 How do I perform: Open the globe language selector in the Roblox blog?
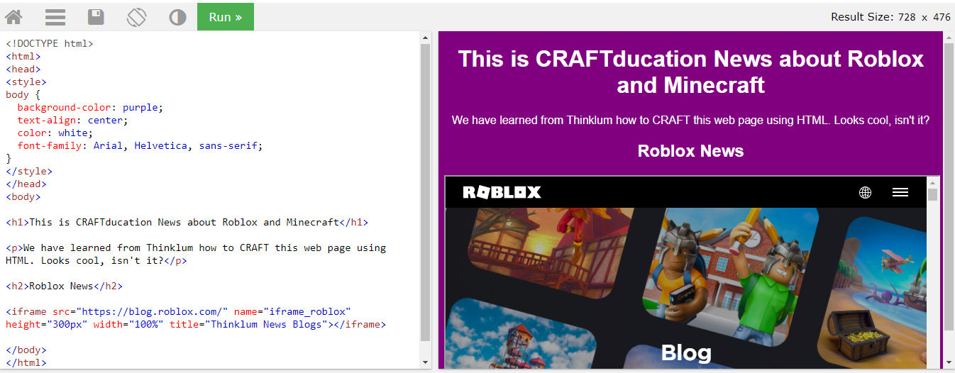865,192
